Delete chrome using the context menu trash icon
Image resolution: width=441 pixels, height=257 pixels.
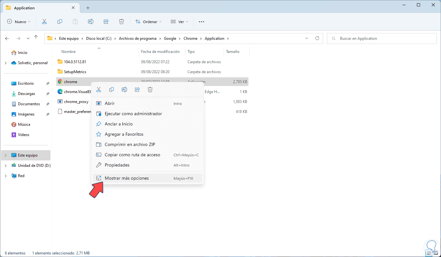(150, 90)
